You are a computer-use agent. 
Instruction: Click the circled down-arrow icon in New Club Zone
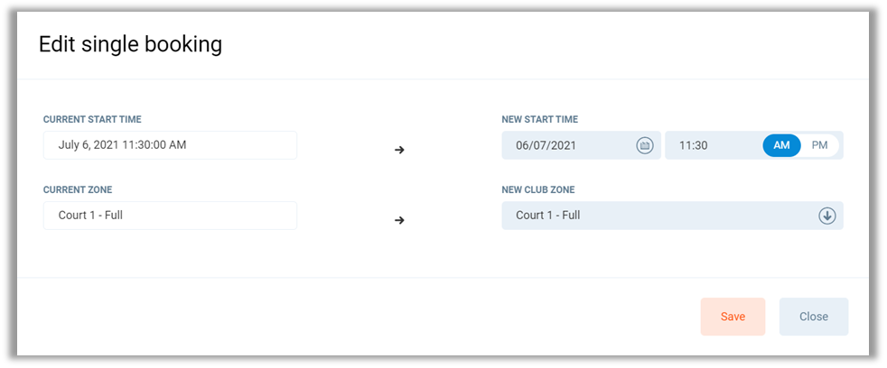[x=826, y=216]
